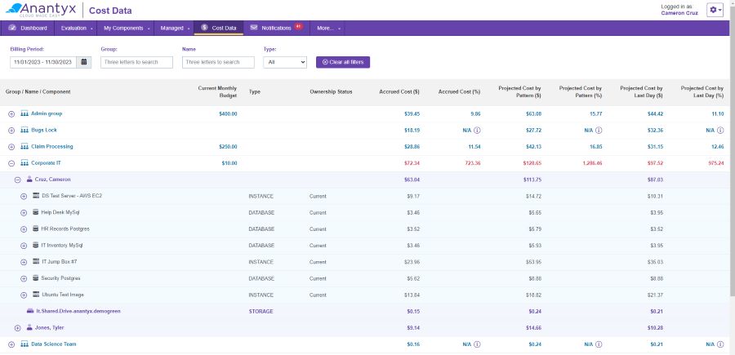Expand the Admin group row
The width and height of the screenshot is (735, 355).
pyautogui.click(x=11, y=113)
